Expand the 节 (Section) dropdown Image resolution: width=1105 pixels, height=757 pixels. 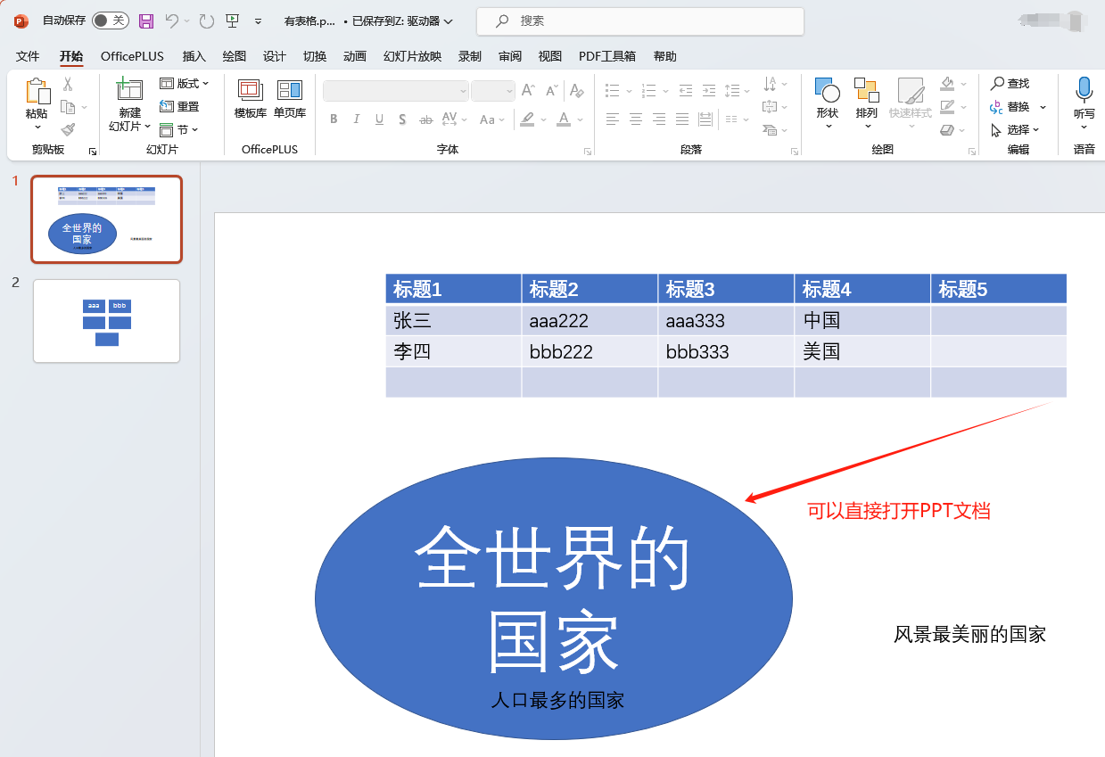[x=179, y=130]
